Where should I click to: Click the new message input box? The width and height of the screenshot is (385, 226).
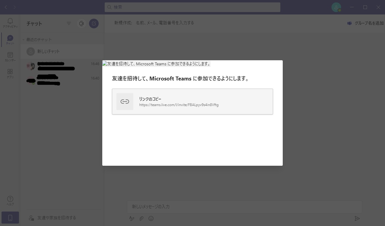pyautogui.click(x=244, y=207)
